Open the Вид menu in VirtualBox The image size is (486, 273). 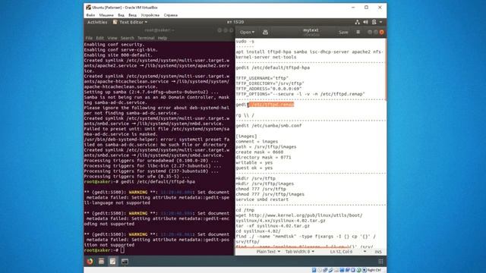point(121,15)
